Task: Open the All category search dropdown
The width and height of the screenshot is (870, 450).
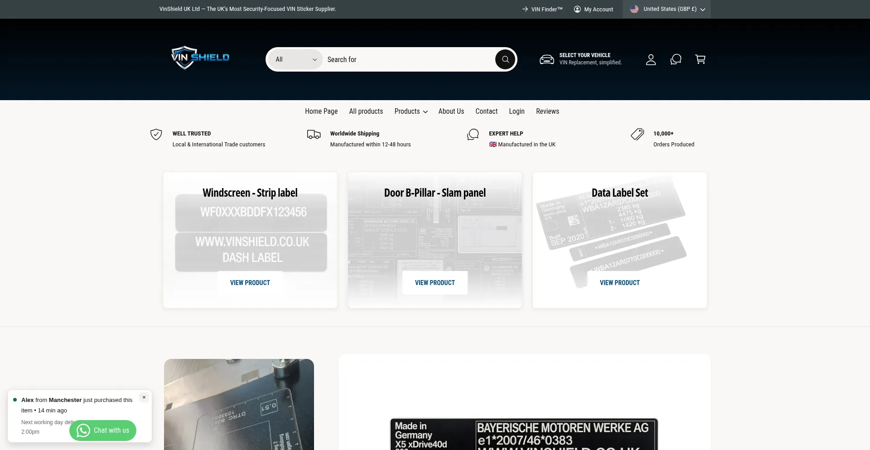Action: [x=296, y=59]
